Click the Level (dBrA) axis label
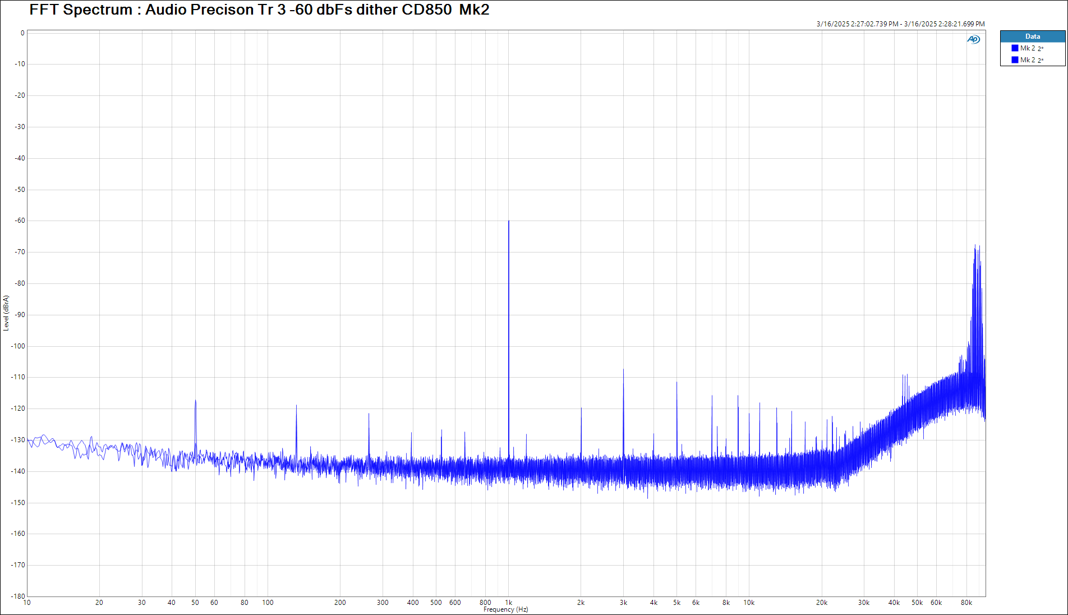Image resolution: width=1068 pixels, height=615 pixels. click(x=6, y=313)
